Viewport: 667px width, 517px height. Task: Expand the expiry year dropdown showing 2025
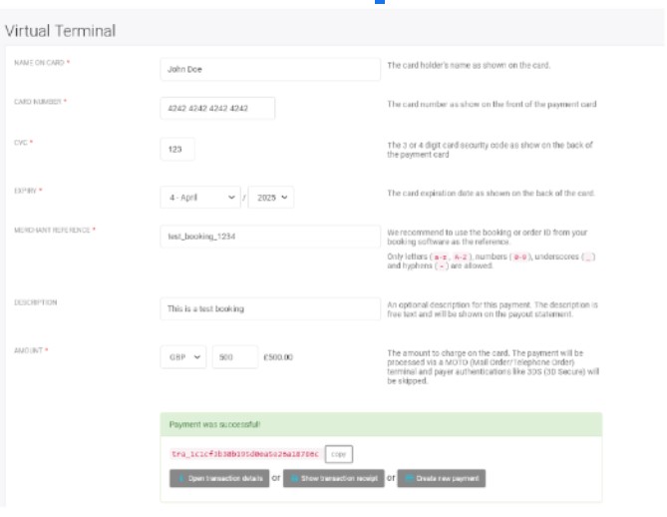271,198
